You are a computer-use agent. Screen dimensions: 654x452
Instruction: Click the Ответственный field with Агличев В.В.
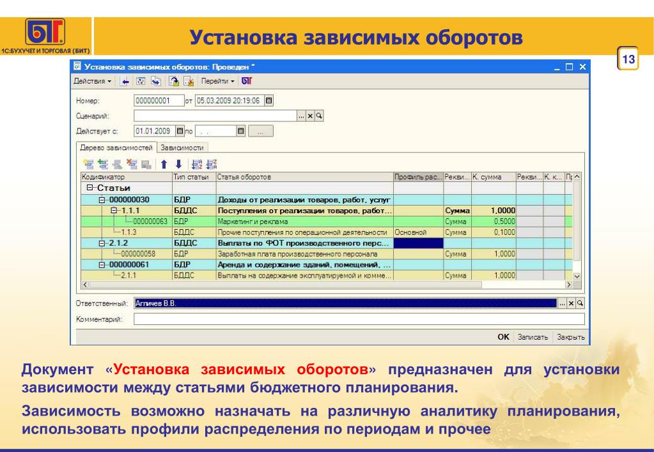345,303
